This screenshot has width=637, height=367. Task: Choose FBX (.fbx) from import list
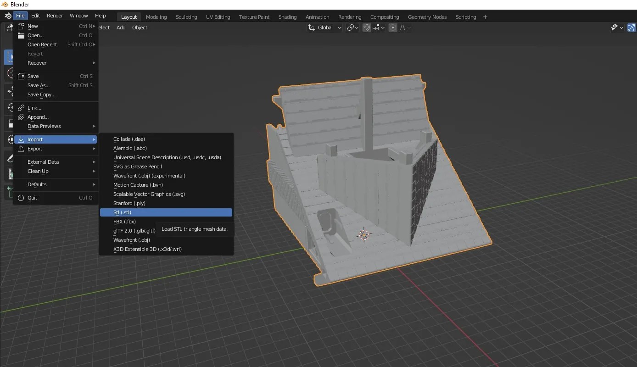click(124, 222)
